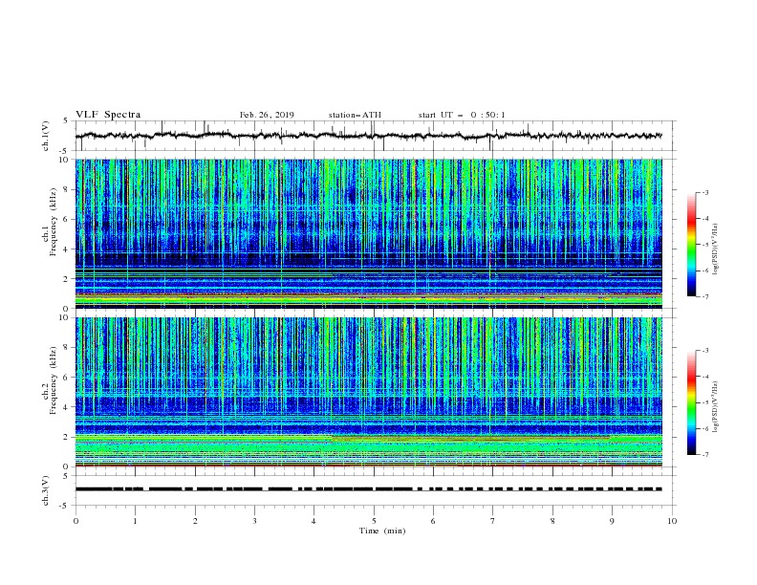Click time-axis tick label "4"
This screenshot has width=757, height=585.
(314, 521)
